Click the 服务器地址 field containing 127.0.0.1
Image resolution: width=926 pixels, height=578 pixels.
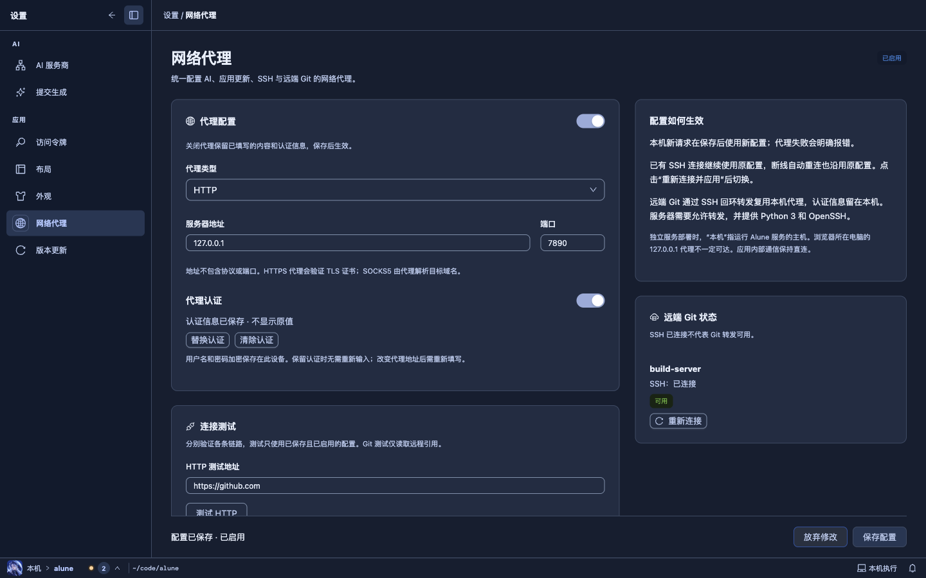click(x=358, y=243)
